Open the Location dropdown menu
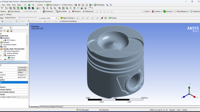The image size is (200, 112). (157, 11)
